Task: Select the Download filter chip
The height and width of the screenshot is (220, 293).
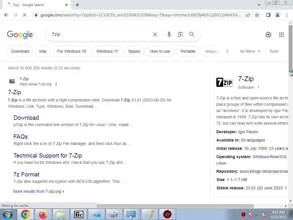Action: [x=20, y=51]
